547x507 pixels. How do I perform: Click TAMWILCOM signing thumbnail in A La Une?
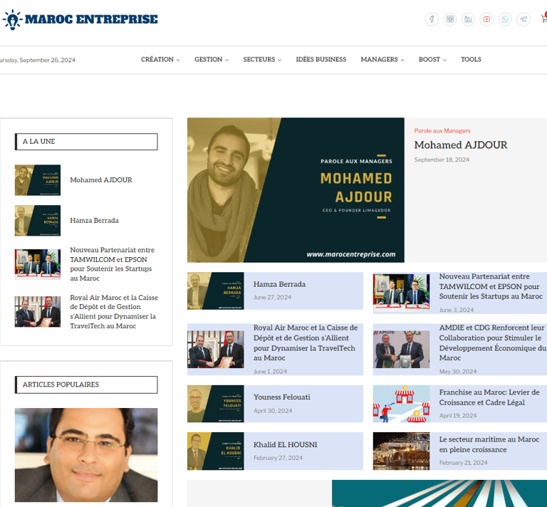pos(38,264)
